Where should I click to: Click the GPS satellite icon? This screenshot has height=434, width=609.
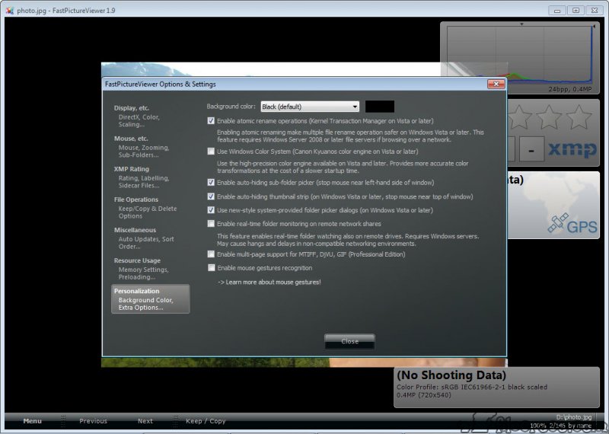[x=558, y=223]
